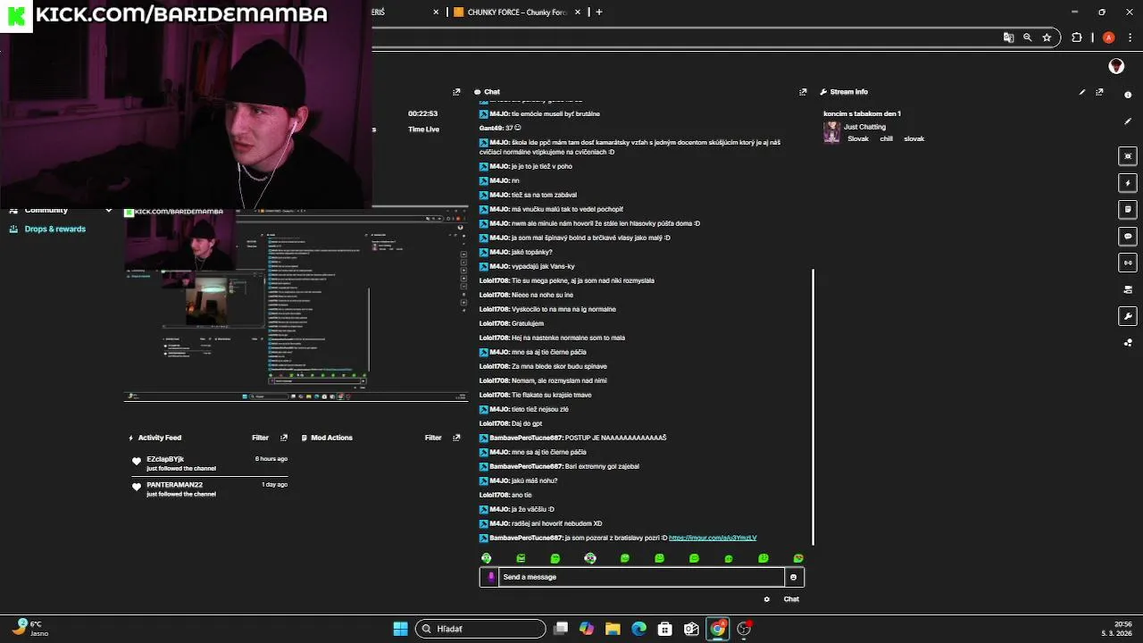Click the chill stream tag
The image size is (1143, 643).
pyautogui.click(x=886, y=138)
